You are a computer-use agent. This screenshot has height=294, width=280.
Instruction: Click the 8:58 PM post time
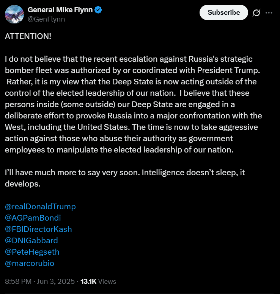point(17,282)
